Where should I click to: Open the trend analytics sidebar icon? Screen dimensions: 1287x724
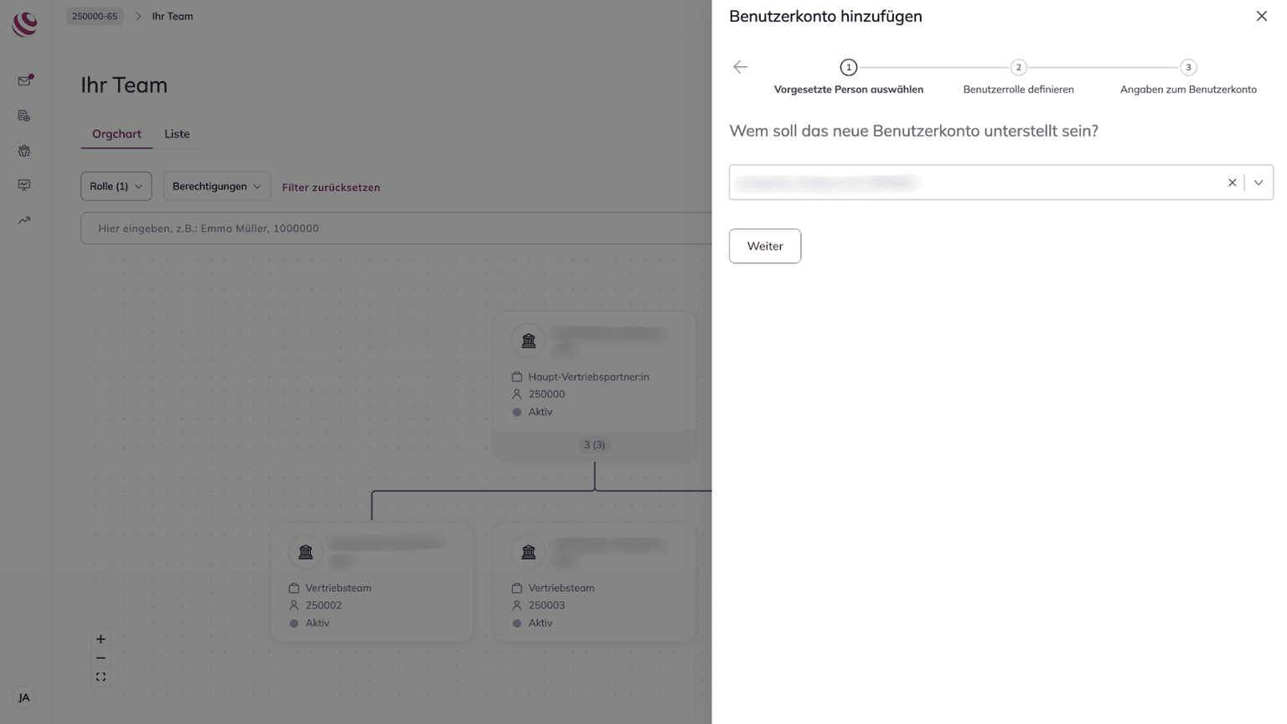pyautogui.click(x=24, y=220)
